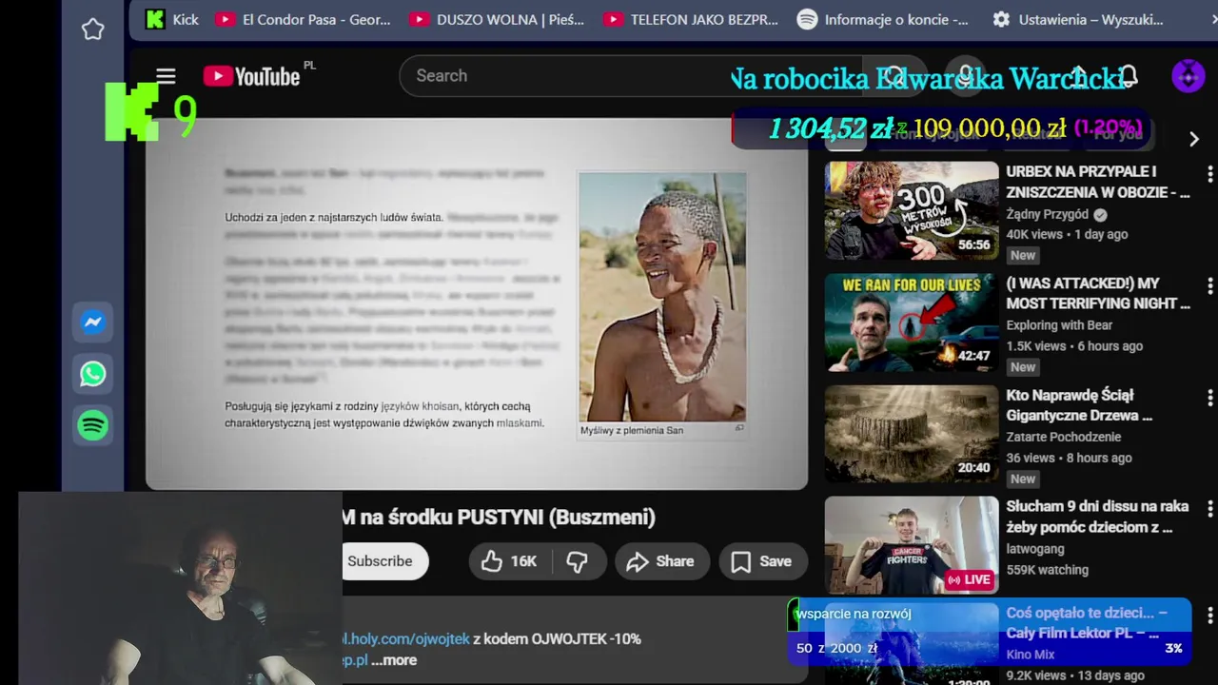Subscribe to the channel
The height and width of the screenshot is (685, 1218).
380,561
